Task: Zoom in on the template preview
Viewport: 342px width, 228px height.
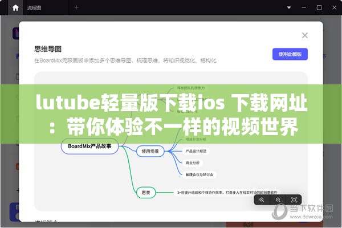Action: click(x=262, y=199)
